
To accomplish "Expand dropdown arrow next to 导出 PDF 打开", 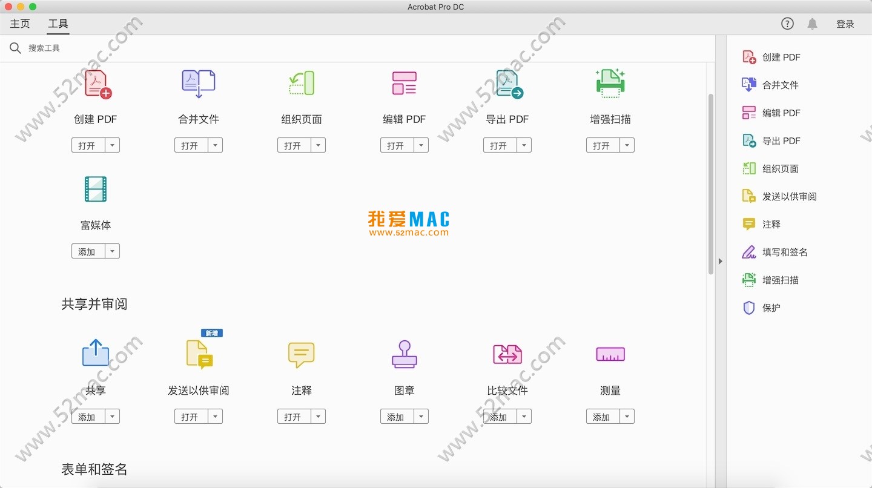I will 524,145.
